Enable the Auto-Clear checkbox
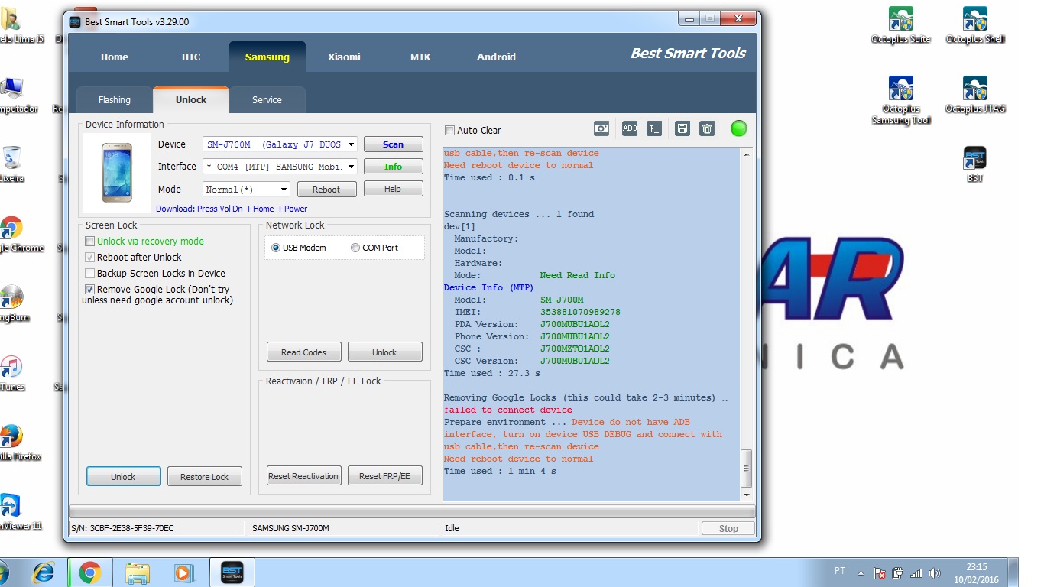Viewport: 1044px width, 587px height. (x=449, y=130)
